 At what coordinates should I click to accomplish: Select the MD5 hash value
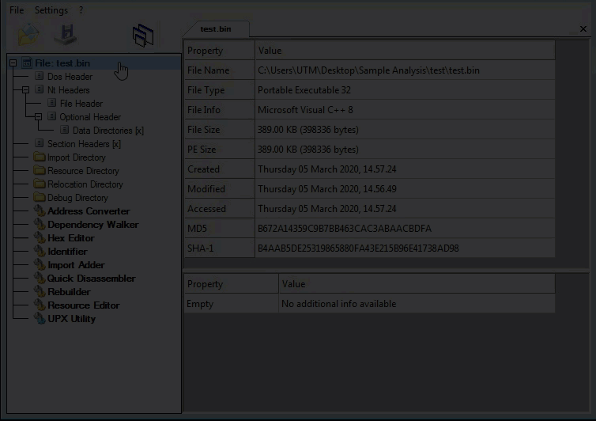pyautogui.click(x=405, y=229)
